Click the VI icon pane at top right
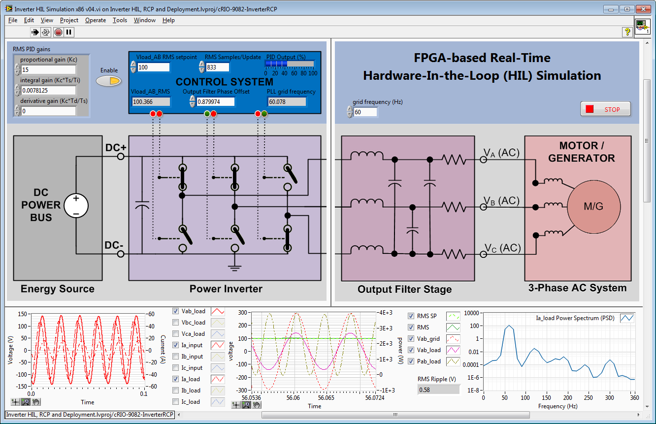Viewport: 656px width, 424px height. (x=642, y=26)
